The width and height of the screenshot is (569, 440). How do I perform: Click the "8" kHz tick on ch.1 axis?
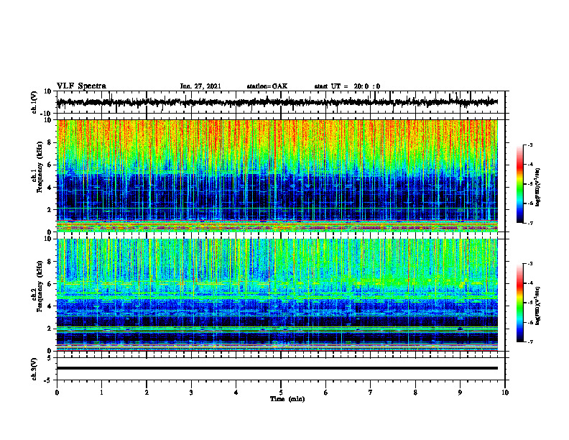tap(50, 142)
